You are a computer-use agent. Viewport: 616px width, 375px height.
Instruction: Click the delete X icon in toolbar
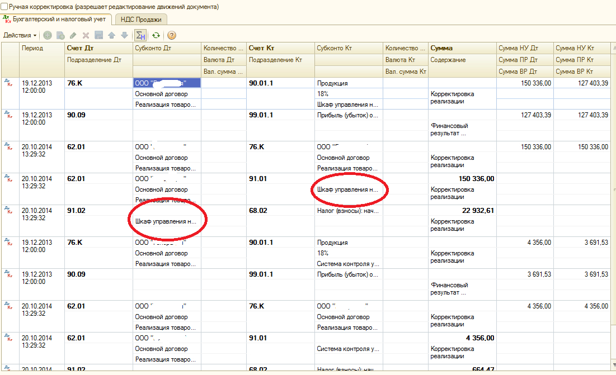coord(86,35)
